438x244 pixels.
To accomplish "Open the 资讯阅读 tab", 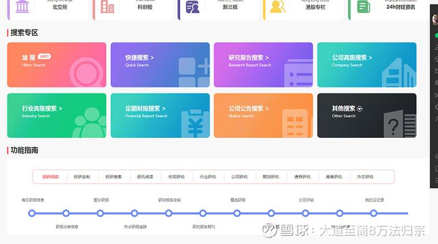I will (145, 177).
